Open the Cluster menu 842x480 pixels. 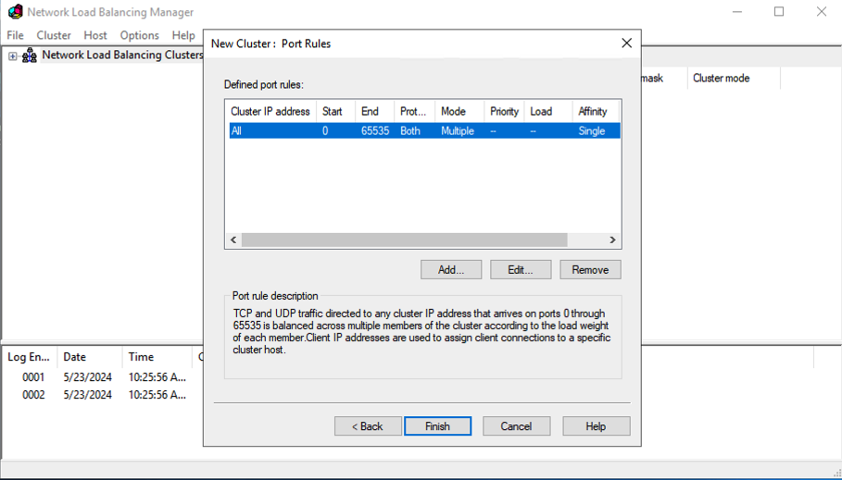(54, 35)
